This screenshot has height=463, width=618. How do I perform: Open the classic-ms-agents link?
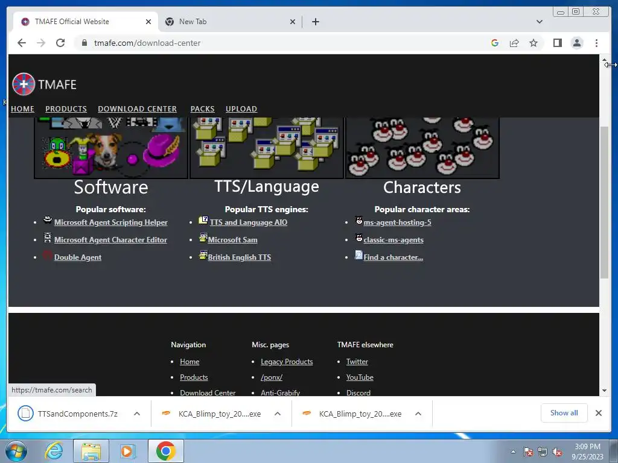tap(393, 240)
